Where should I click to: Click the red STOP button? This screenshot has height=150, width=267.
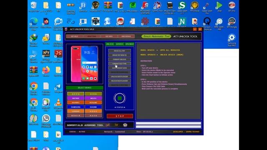pyautogui.click(x=120, y=116)
